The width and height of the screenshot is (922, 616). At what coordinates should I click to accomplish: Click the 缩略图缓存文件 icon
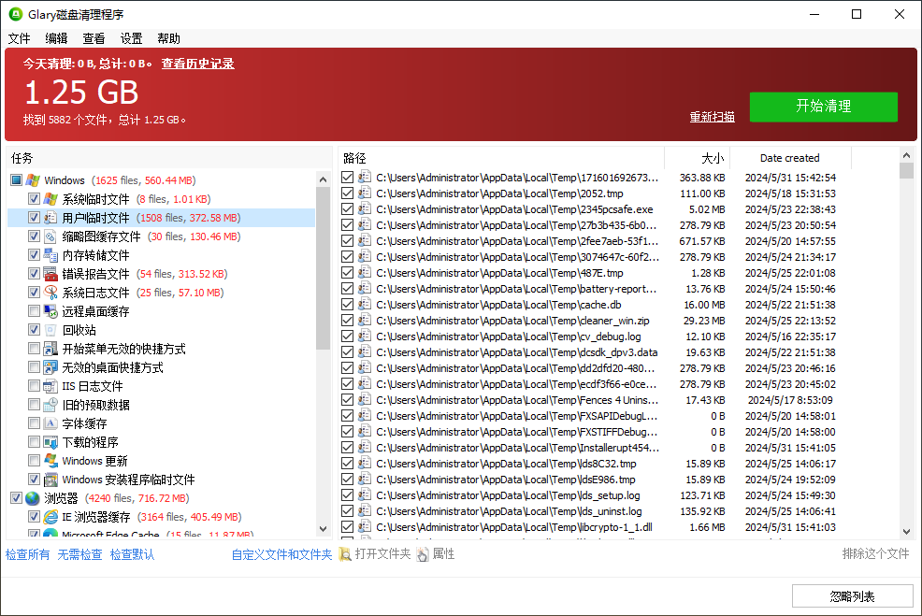click(50, 236)
